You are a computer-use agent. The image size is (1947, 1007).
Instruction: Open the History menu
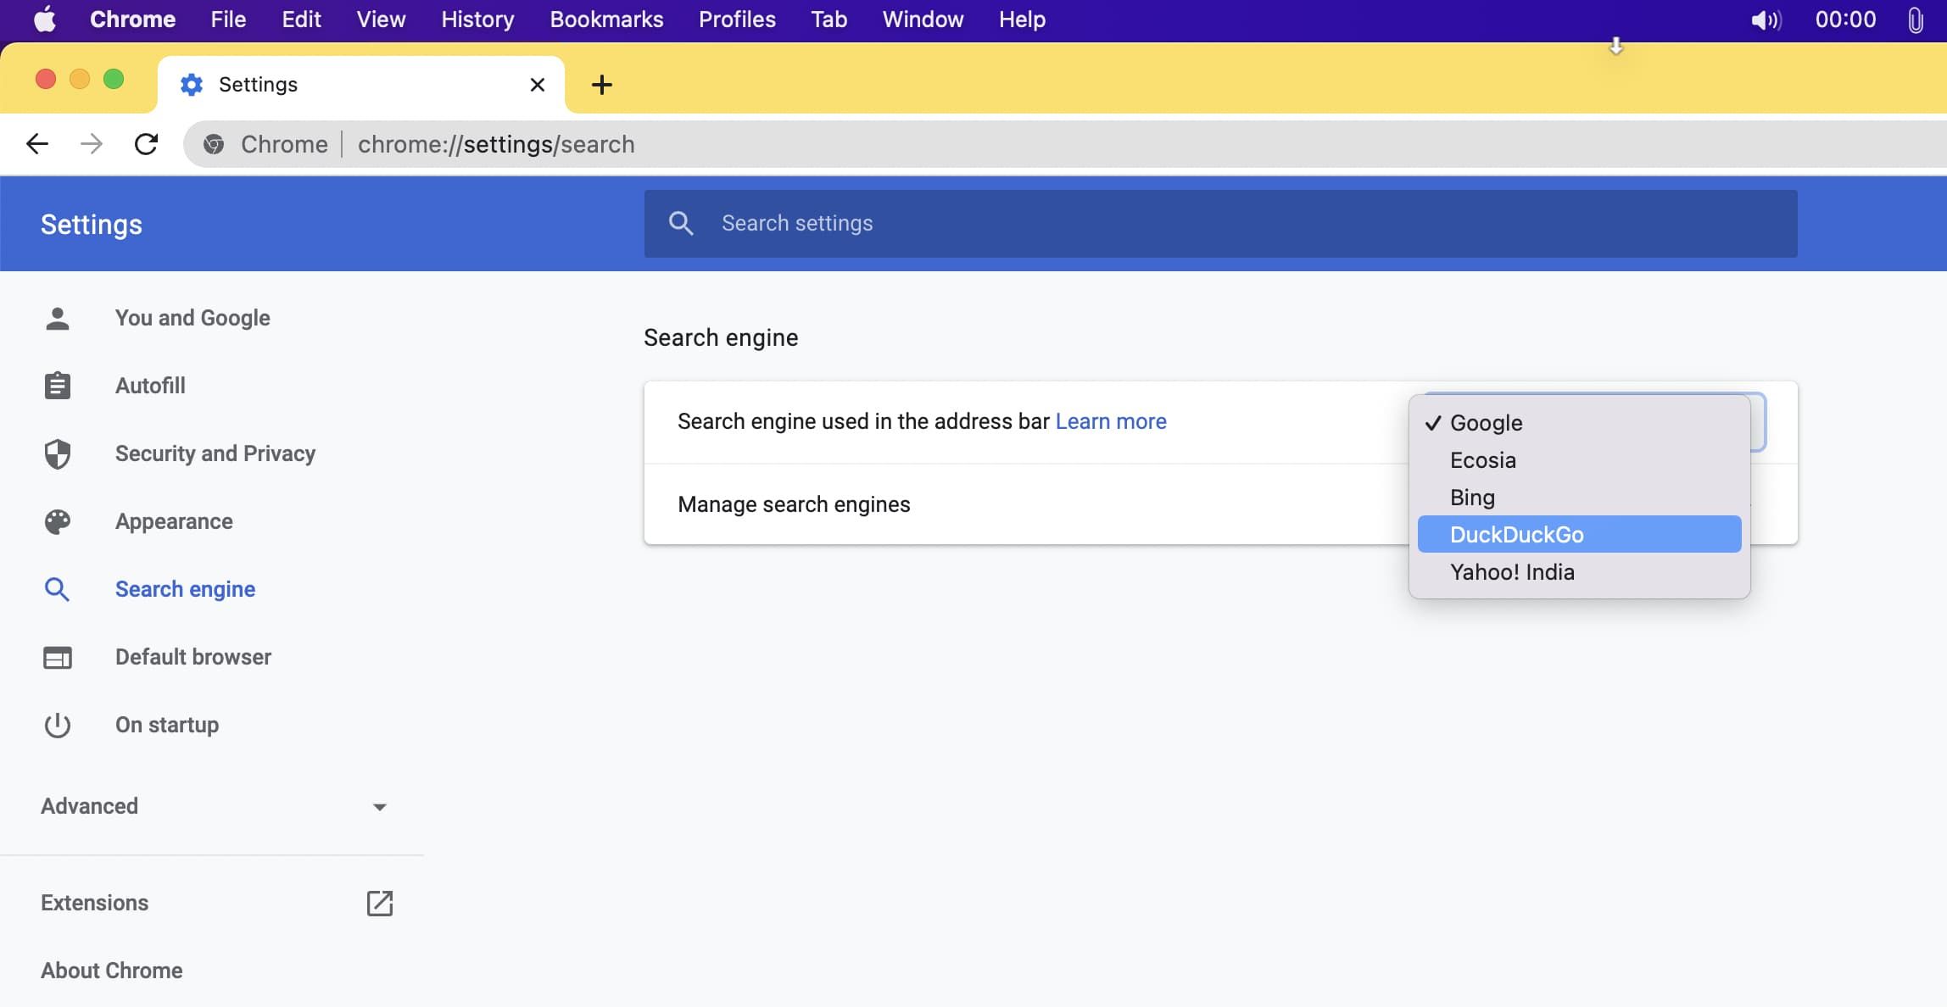pyautogui.click(x=477, y=19)
